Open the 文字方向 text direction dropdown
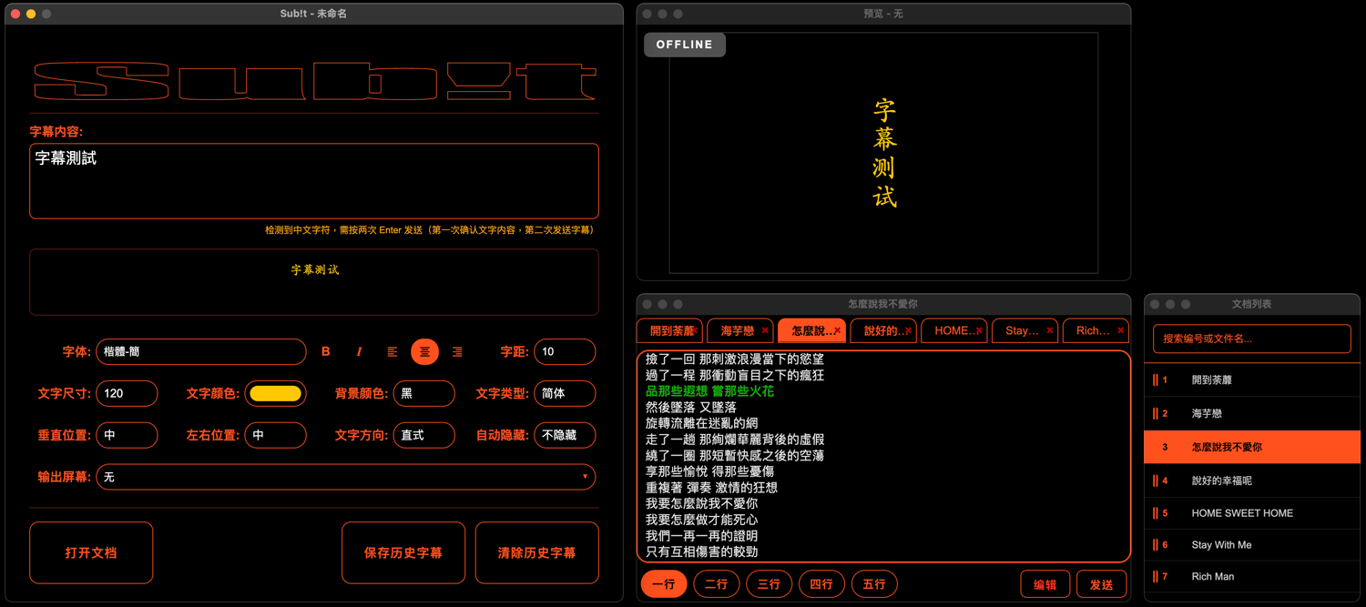Image resolution: width=1366 pixels, height=607 pixels. pyautogui.click(x=424, y=436)
